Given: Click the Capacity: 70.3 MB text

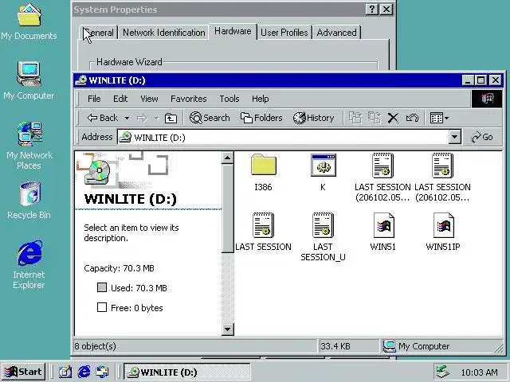Looking at the screenshot, I should tap(119, 268).
